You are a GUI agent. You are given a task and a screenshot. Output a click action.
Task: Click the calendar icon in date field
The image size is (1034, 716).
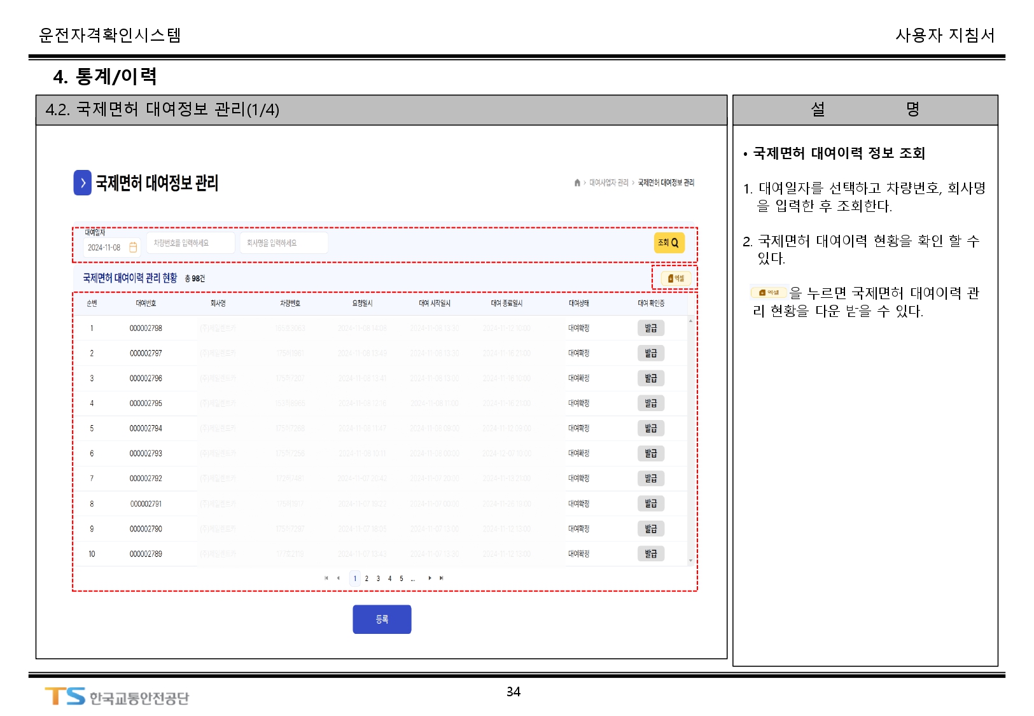[x=133, y=248]
